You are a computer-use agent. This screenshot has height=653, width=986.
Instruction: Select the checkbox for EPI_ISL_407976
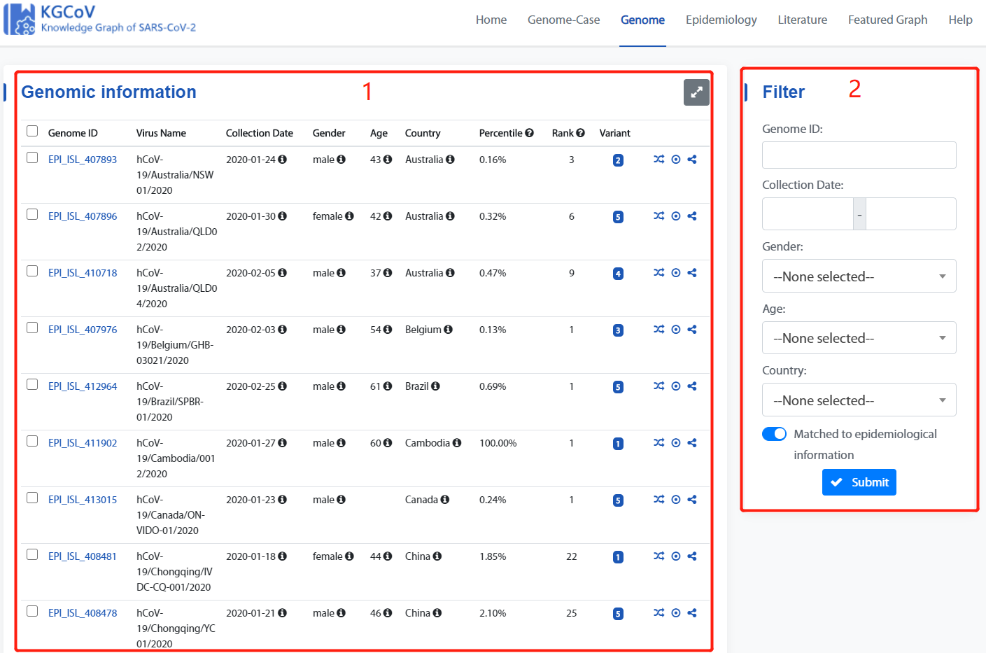[32, 328]
